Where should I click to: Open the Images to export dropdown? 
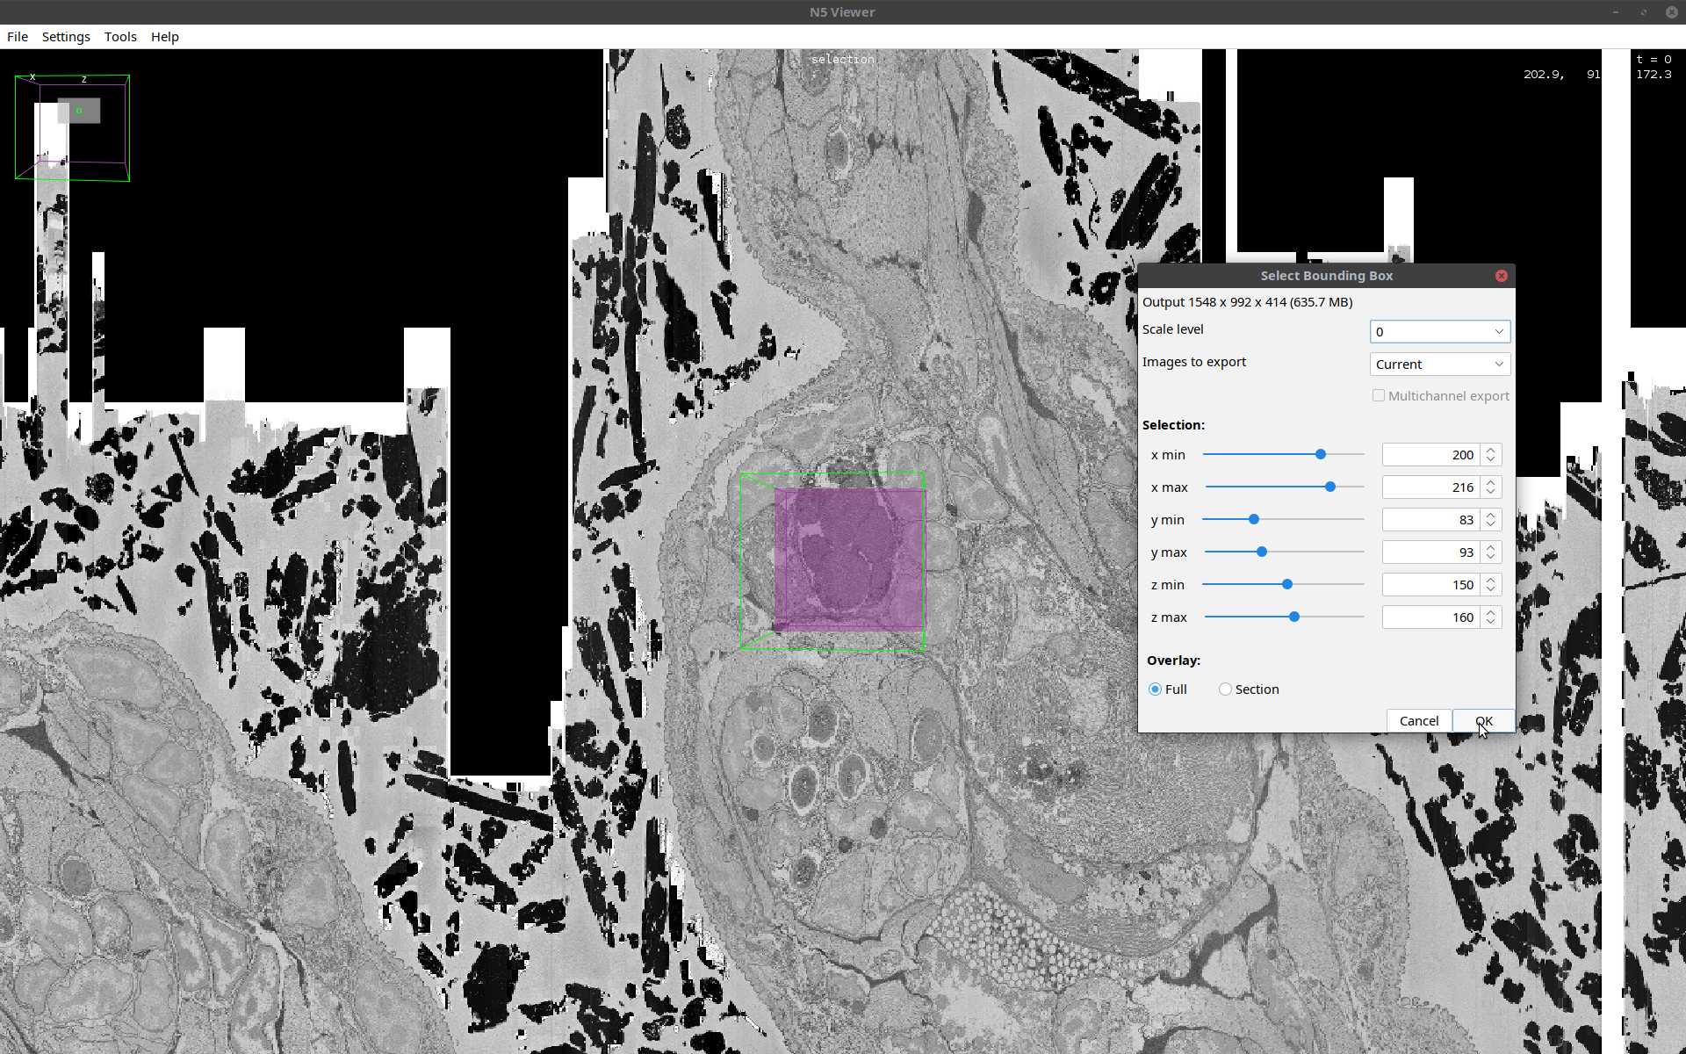(1440, 365)
